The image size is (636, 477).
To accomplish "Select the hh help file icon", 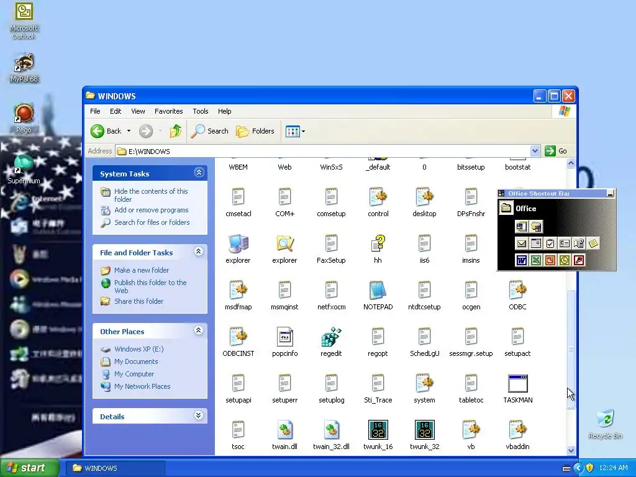I will coord(378,243).
